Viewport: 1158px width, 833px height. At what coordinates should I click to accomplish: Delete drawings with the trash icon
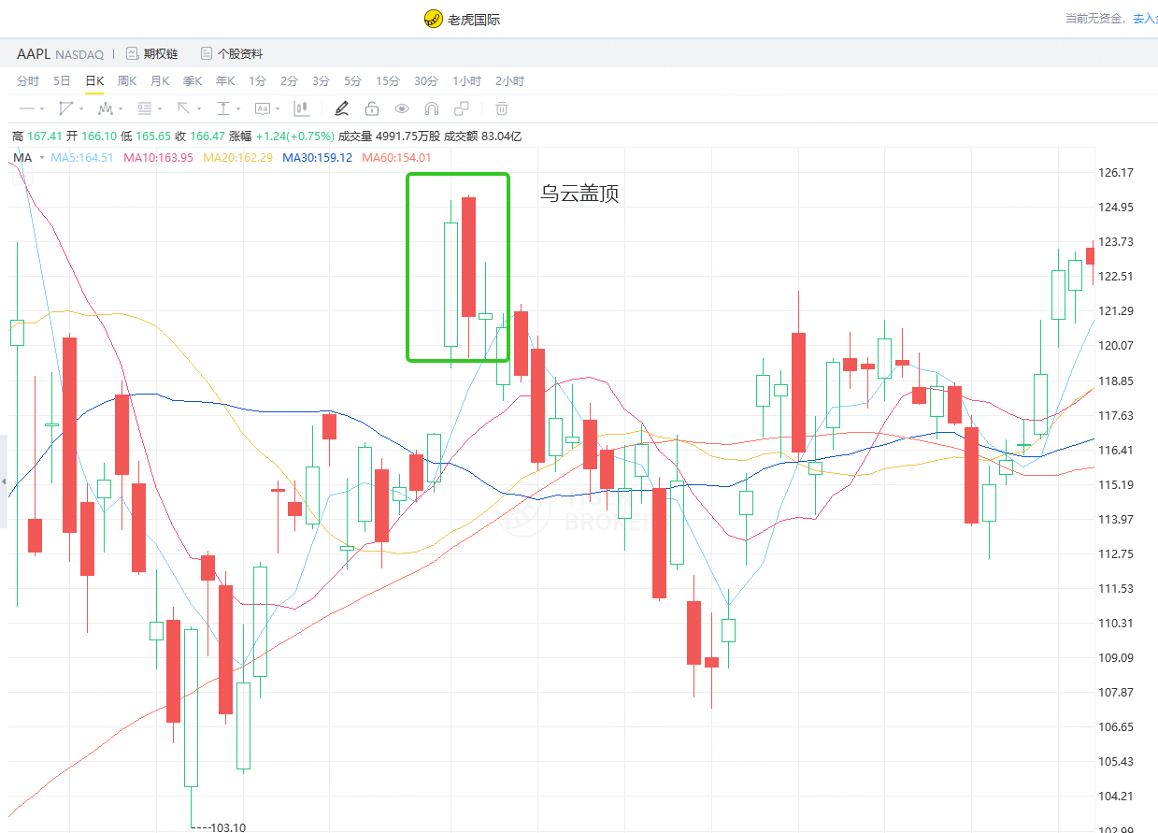pos(502,108)
